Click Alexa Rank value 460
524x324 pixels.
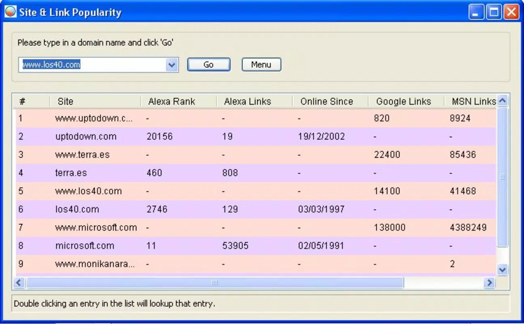(154, 173)
